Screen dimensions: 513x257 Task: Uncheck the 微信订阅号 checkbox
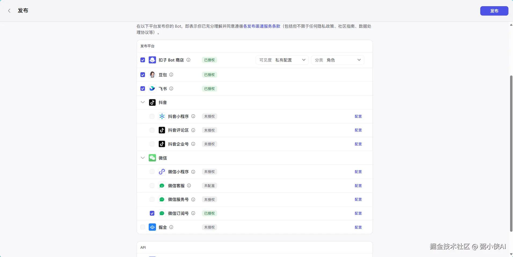pos(152,213)
